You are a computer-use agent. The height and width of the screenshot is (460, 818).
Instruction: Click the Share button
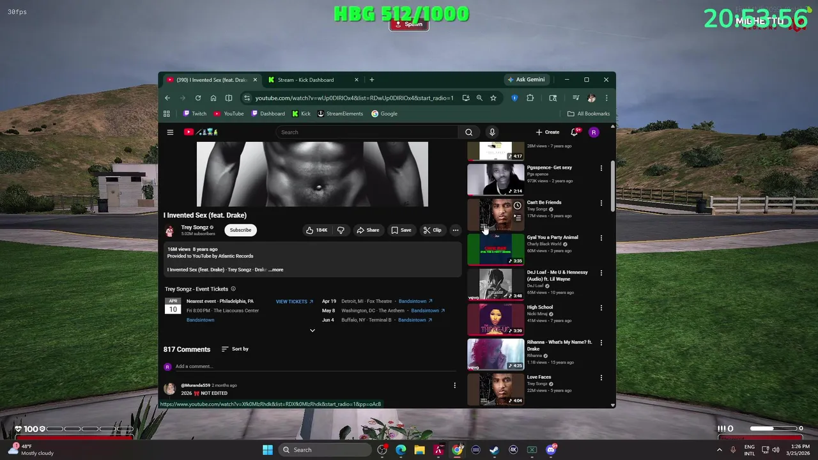(367, 230)
